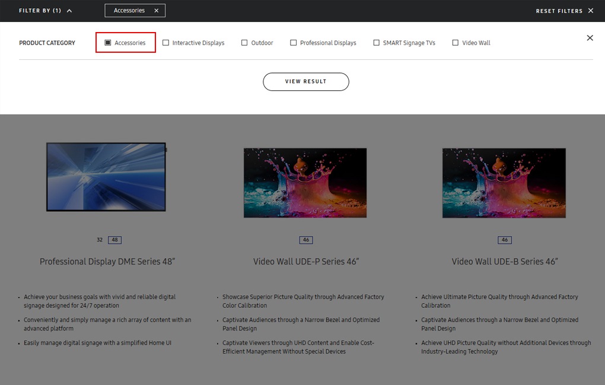This screenshot has height=385, width=605.
Task: Select size 46 for UDE-B Series
Action: 505,240
